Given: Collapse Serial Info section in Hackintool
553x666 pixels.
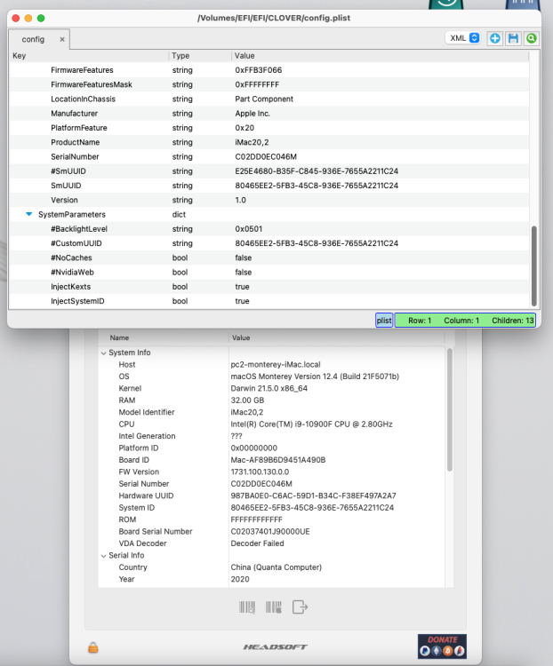Looking at the screenshot, I should [103, 556].
